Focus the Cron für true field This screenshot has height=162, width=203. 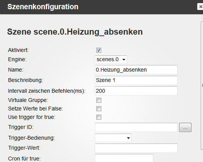point(124,158)
